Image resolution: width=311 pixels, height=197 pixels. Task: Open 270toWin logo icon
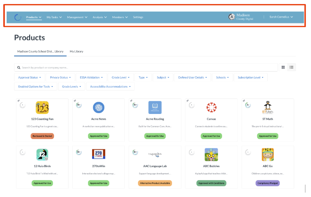tap(99, 154)
